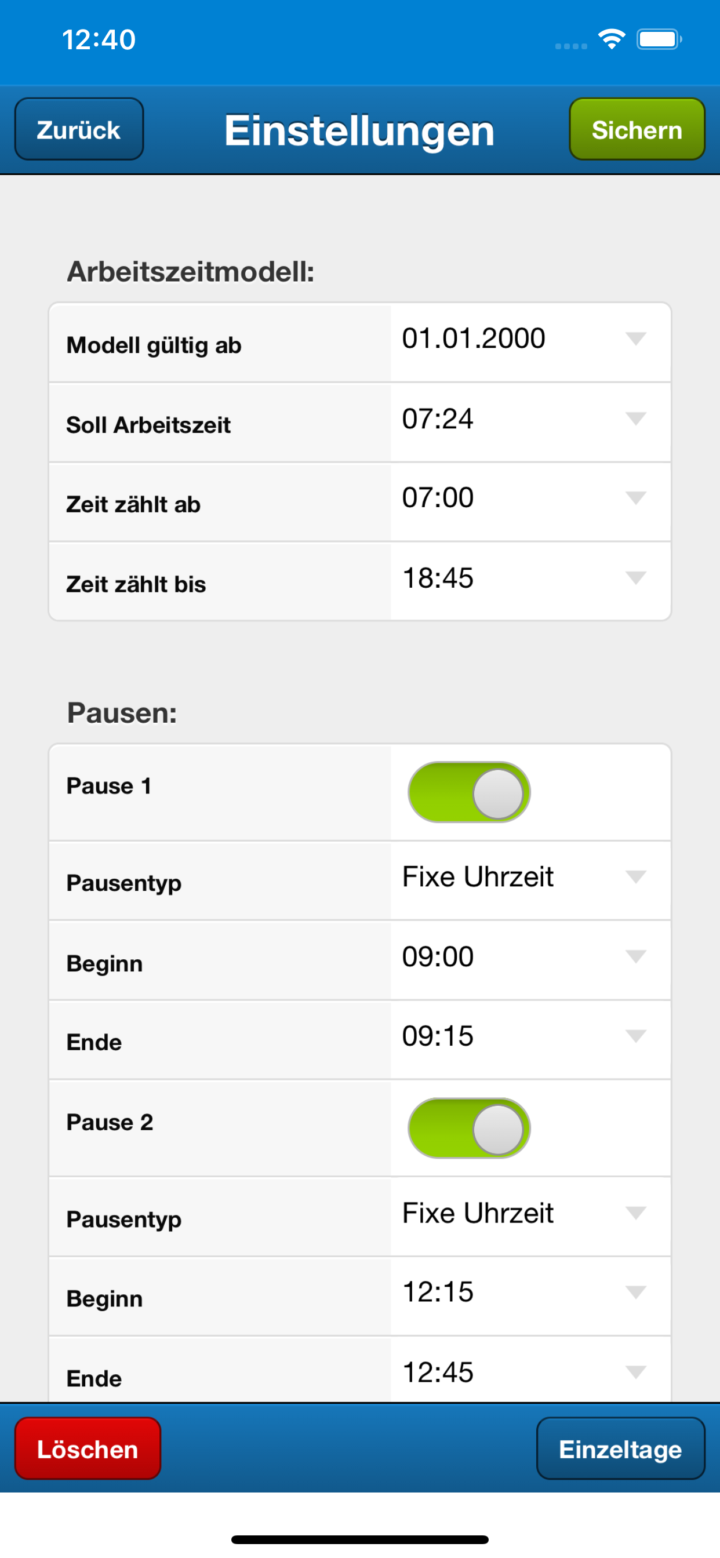Open the Zeit zählt bis 18:45 dropdown

tap(530, 581)
